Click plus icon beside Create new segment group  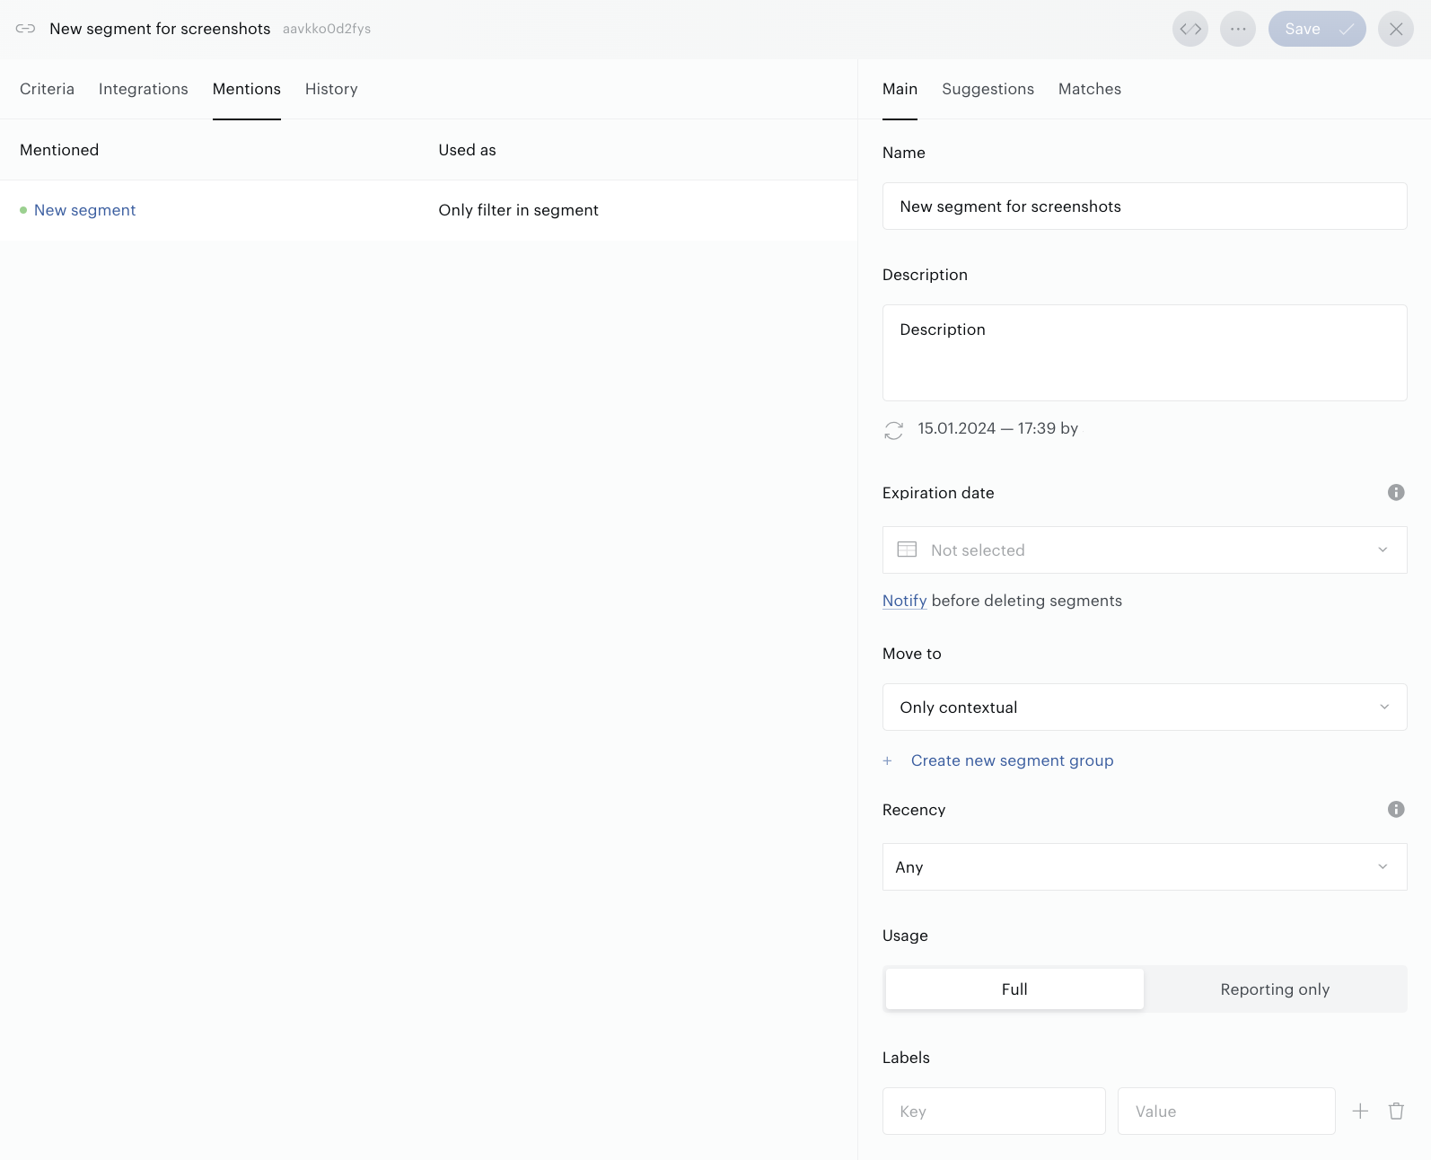887,760
